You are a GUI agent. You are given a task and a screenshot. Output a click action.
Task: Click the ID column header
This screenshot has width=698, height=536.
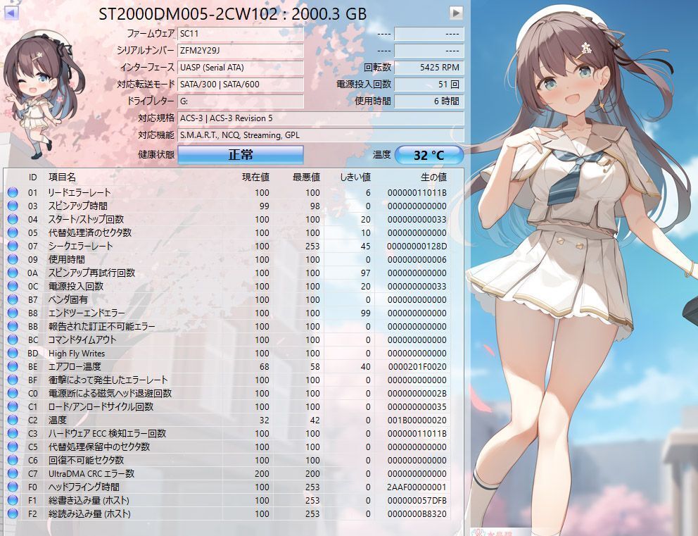tap(32, 177)
